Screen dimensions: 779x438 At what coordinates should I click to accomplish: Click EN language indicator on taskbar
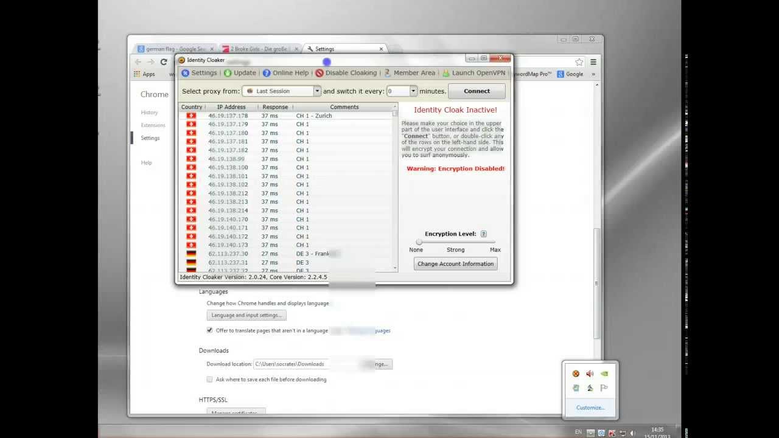tap(578, 432)
